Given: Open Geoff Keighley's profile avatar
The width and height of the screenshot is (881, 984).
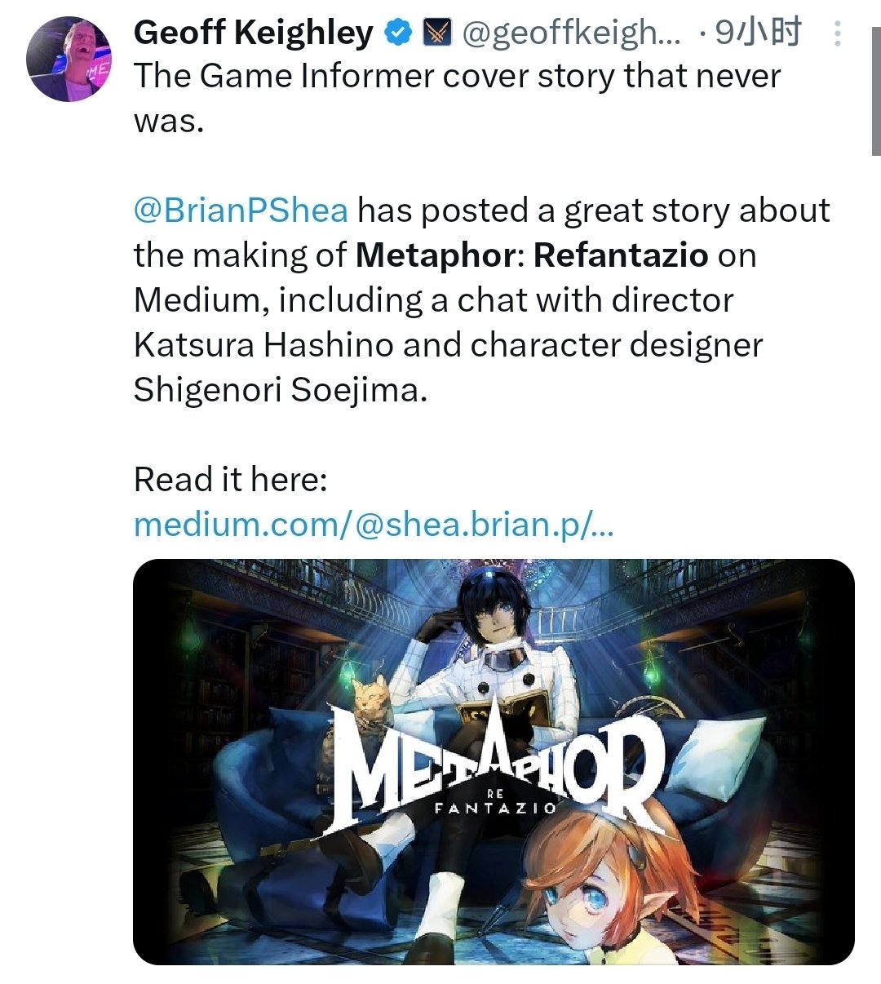Looking at the screenshot, I should click(69, 59).
